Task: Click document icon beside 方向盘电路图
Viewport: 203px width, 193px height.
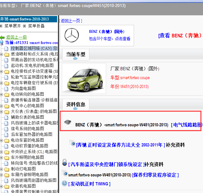Action: 6,89
